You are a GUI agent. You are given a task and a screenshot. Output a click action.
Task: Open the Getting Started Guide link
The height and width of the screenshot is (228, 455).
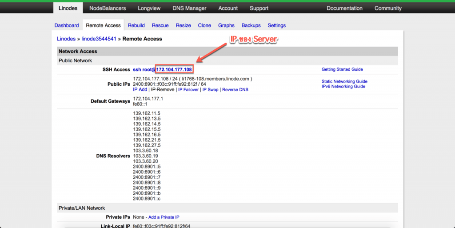pos(342,69)
